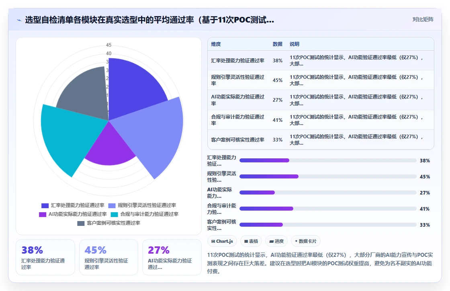The height and width of the screenshot is (291, 450).
Task: Click the 40 radial axis label
Action: (x=108, y=53)
